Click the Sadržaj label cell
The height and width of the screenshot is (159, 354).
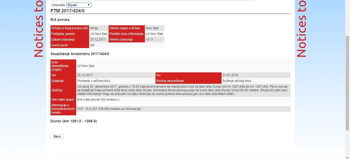click(63, 90)
